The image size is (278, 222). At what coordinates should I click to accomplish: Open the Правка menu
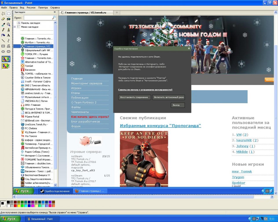pyautogui.click(x=13, y=8)
